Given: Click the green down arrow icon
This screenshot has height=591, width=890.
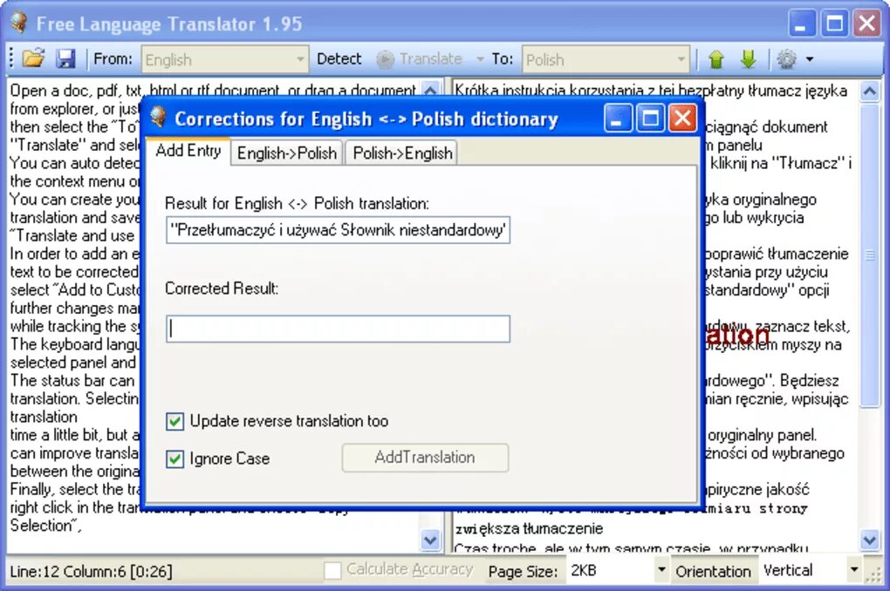Looking at the screenshot, I should click(749, 59).
